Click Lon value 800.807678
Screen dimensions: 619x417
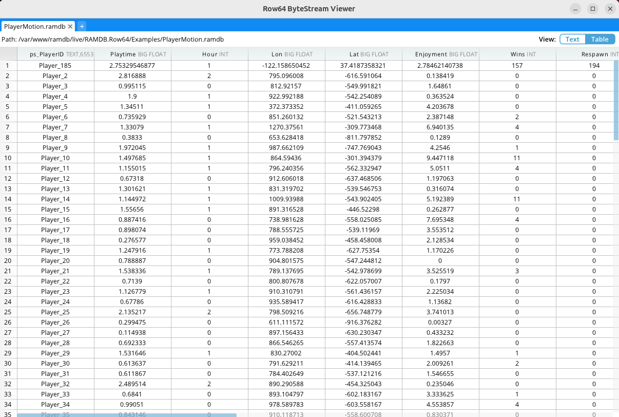tap(286, 281)
